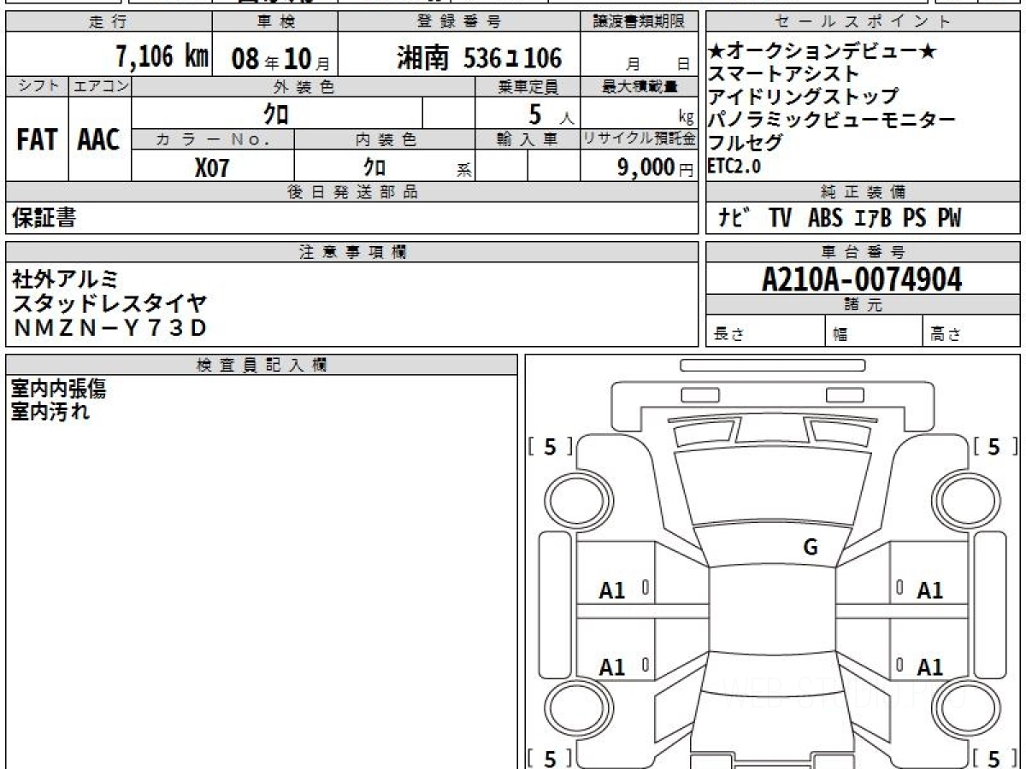Click the 保証書 entry under later-shipped parts
1026x769 pixels.
click(44, 219)
